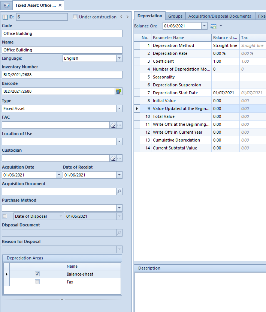Open Acquisition/Disposal Documents tab
Screen dimensions: 266x312
coord(220,16)
